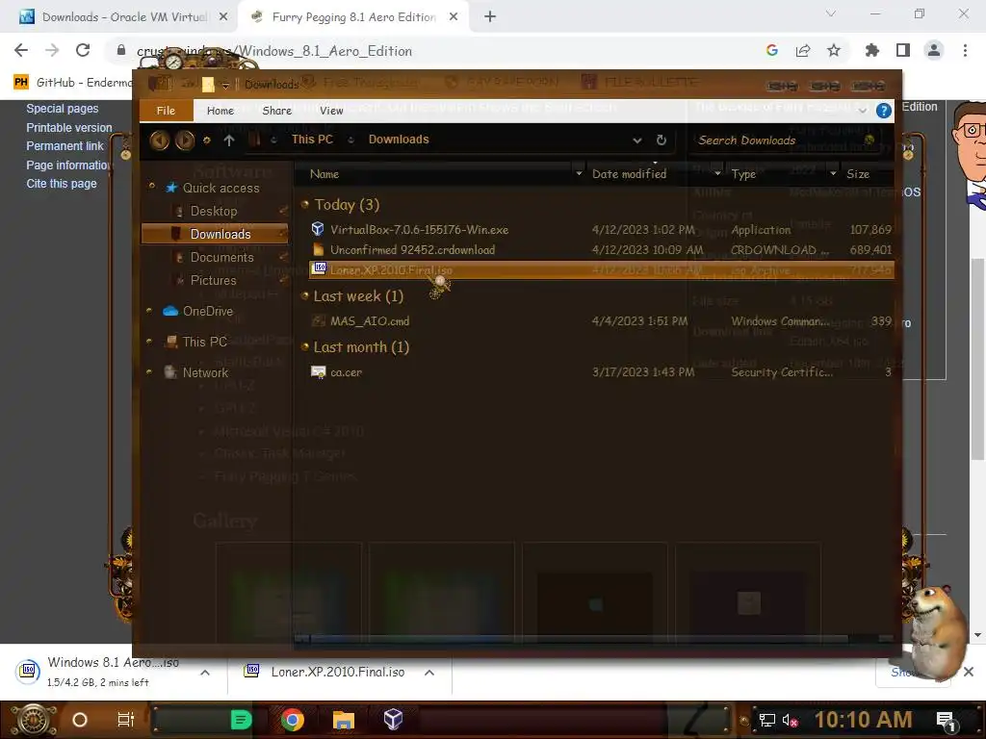Open Cite this page link
The image size is (986, 739).
pos(62,184)
